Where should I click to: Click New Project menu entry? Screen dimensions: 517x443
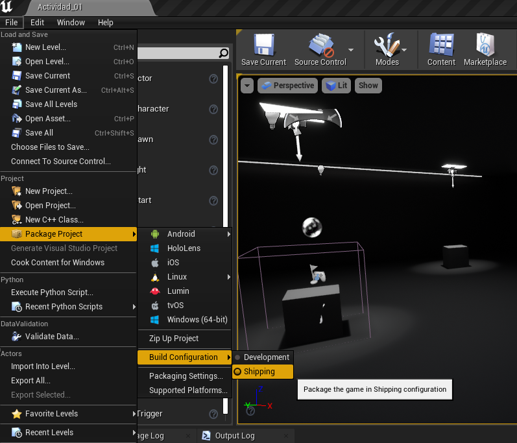pyautogui.click(x=68, y=191)
